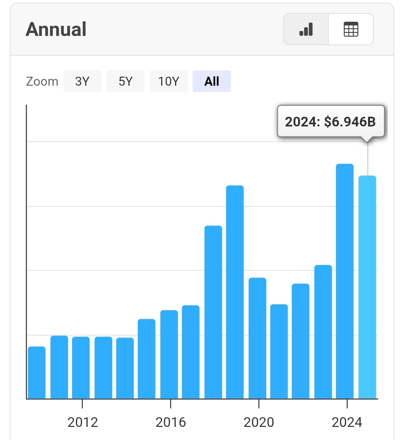
Task: Click the 2024 axis label
Action: pyautogui.click(x=347, y=422)
